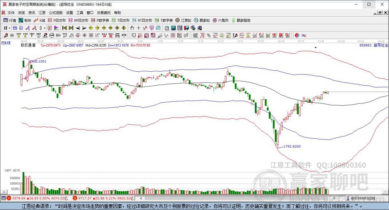
Task: Restore the inner document window
Action: click(x=380, y=13)
